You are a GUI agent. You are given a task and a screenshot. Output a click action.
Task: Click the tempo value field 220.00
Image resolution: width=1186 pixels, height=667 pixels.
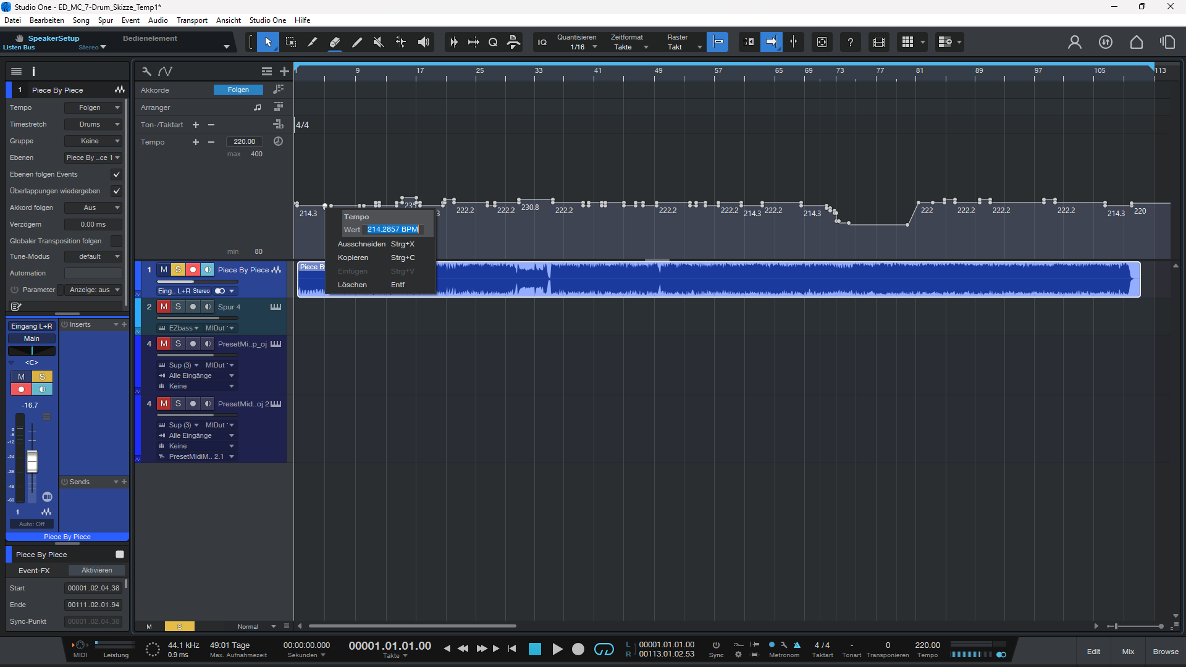(244, 141)
